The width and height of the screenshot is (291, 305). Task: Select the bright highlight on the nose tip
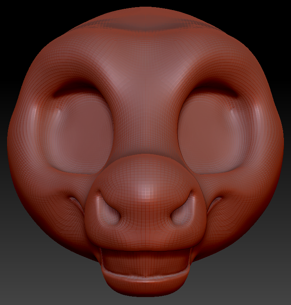[146, 190]
